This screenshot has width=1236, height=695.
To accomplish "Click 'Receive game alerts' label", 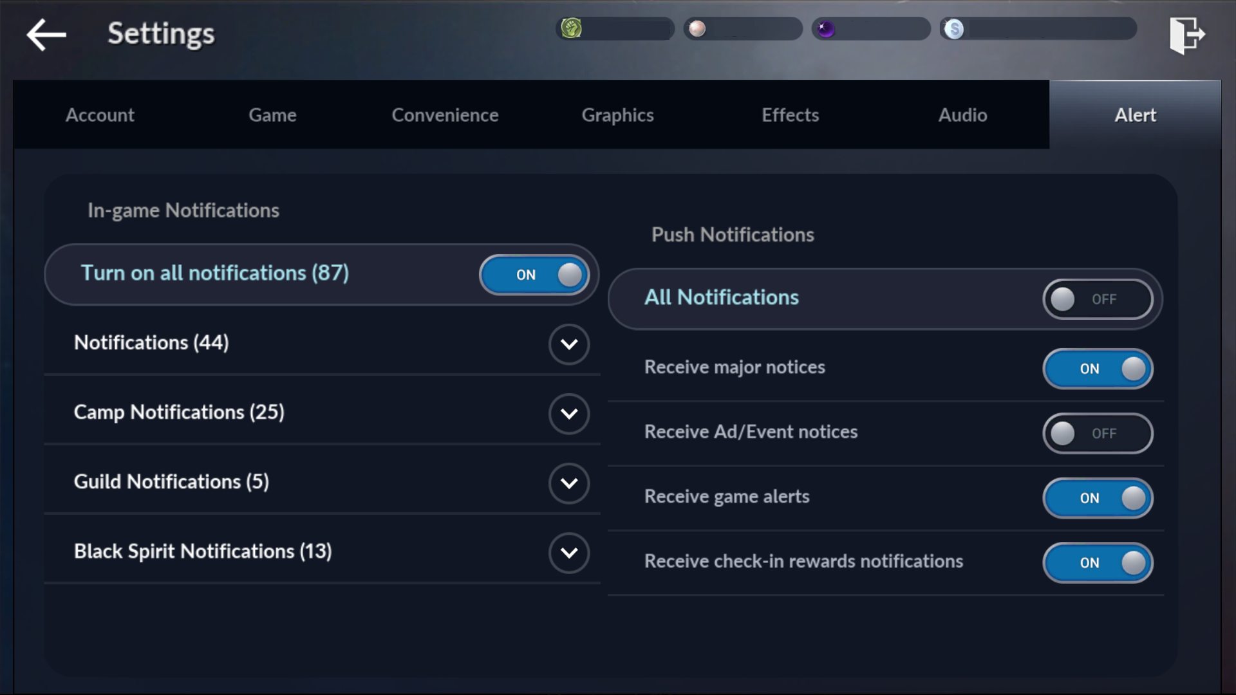I will (x=727, y=497).
